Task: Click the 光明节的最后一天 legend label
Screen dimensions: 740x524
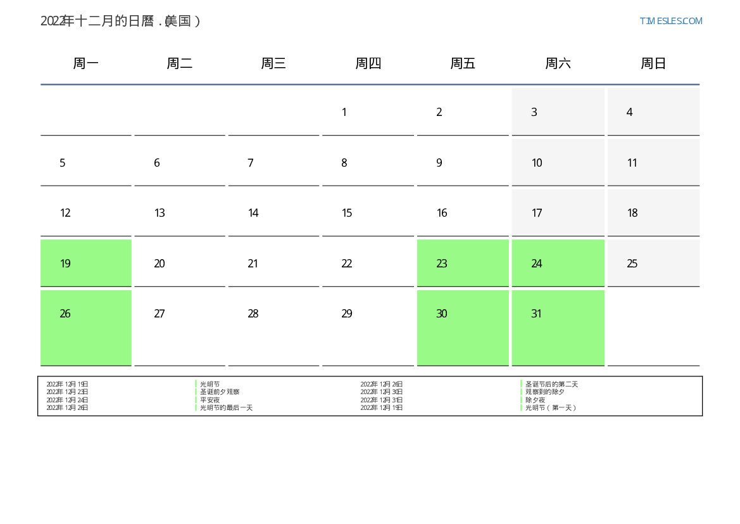Action: tap(226, 408)
